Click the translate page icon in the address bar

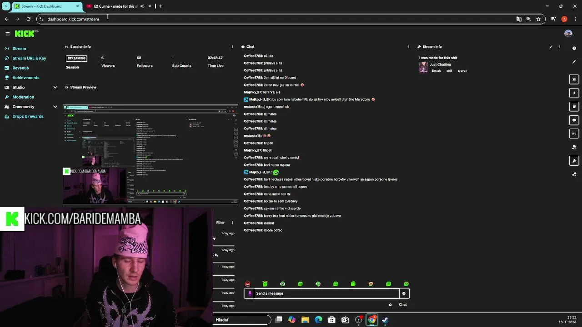tap(519, 19)
